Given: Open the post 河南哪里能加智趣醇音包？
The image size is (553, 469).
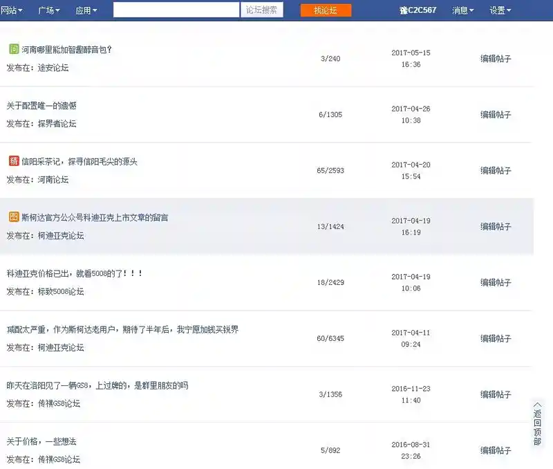Looking at the screenshot, I should (67, 50).
